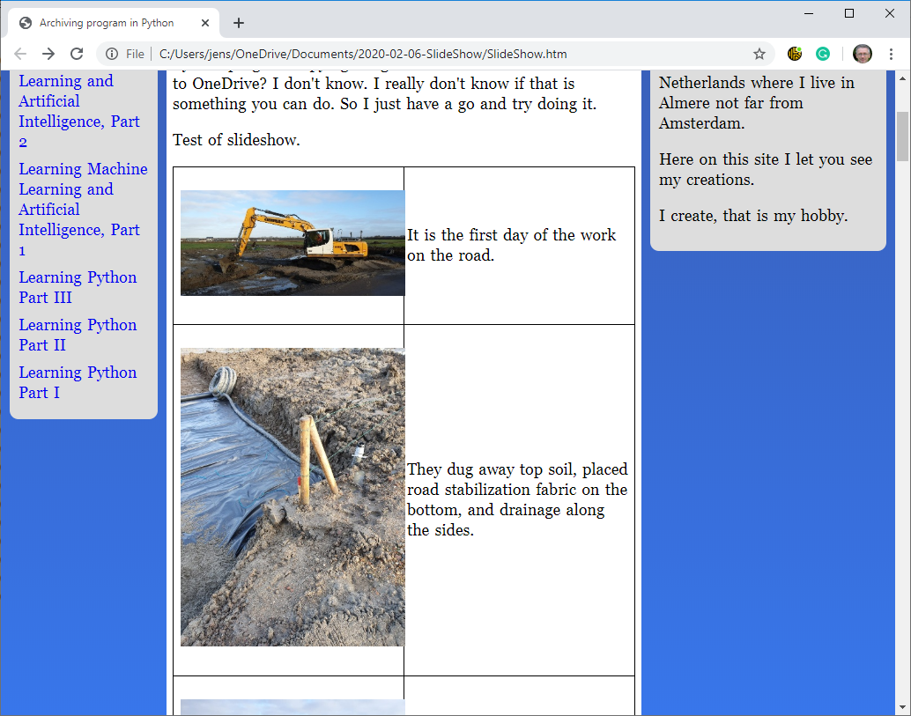Open the yellow striped extension icon
This screenshot has height=716, width=911.
pos(795,54)
